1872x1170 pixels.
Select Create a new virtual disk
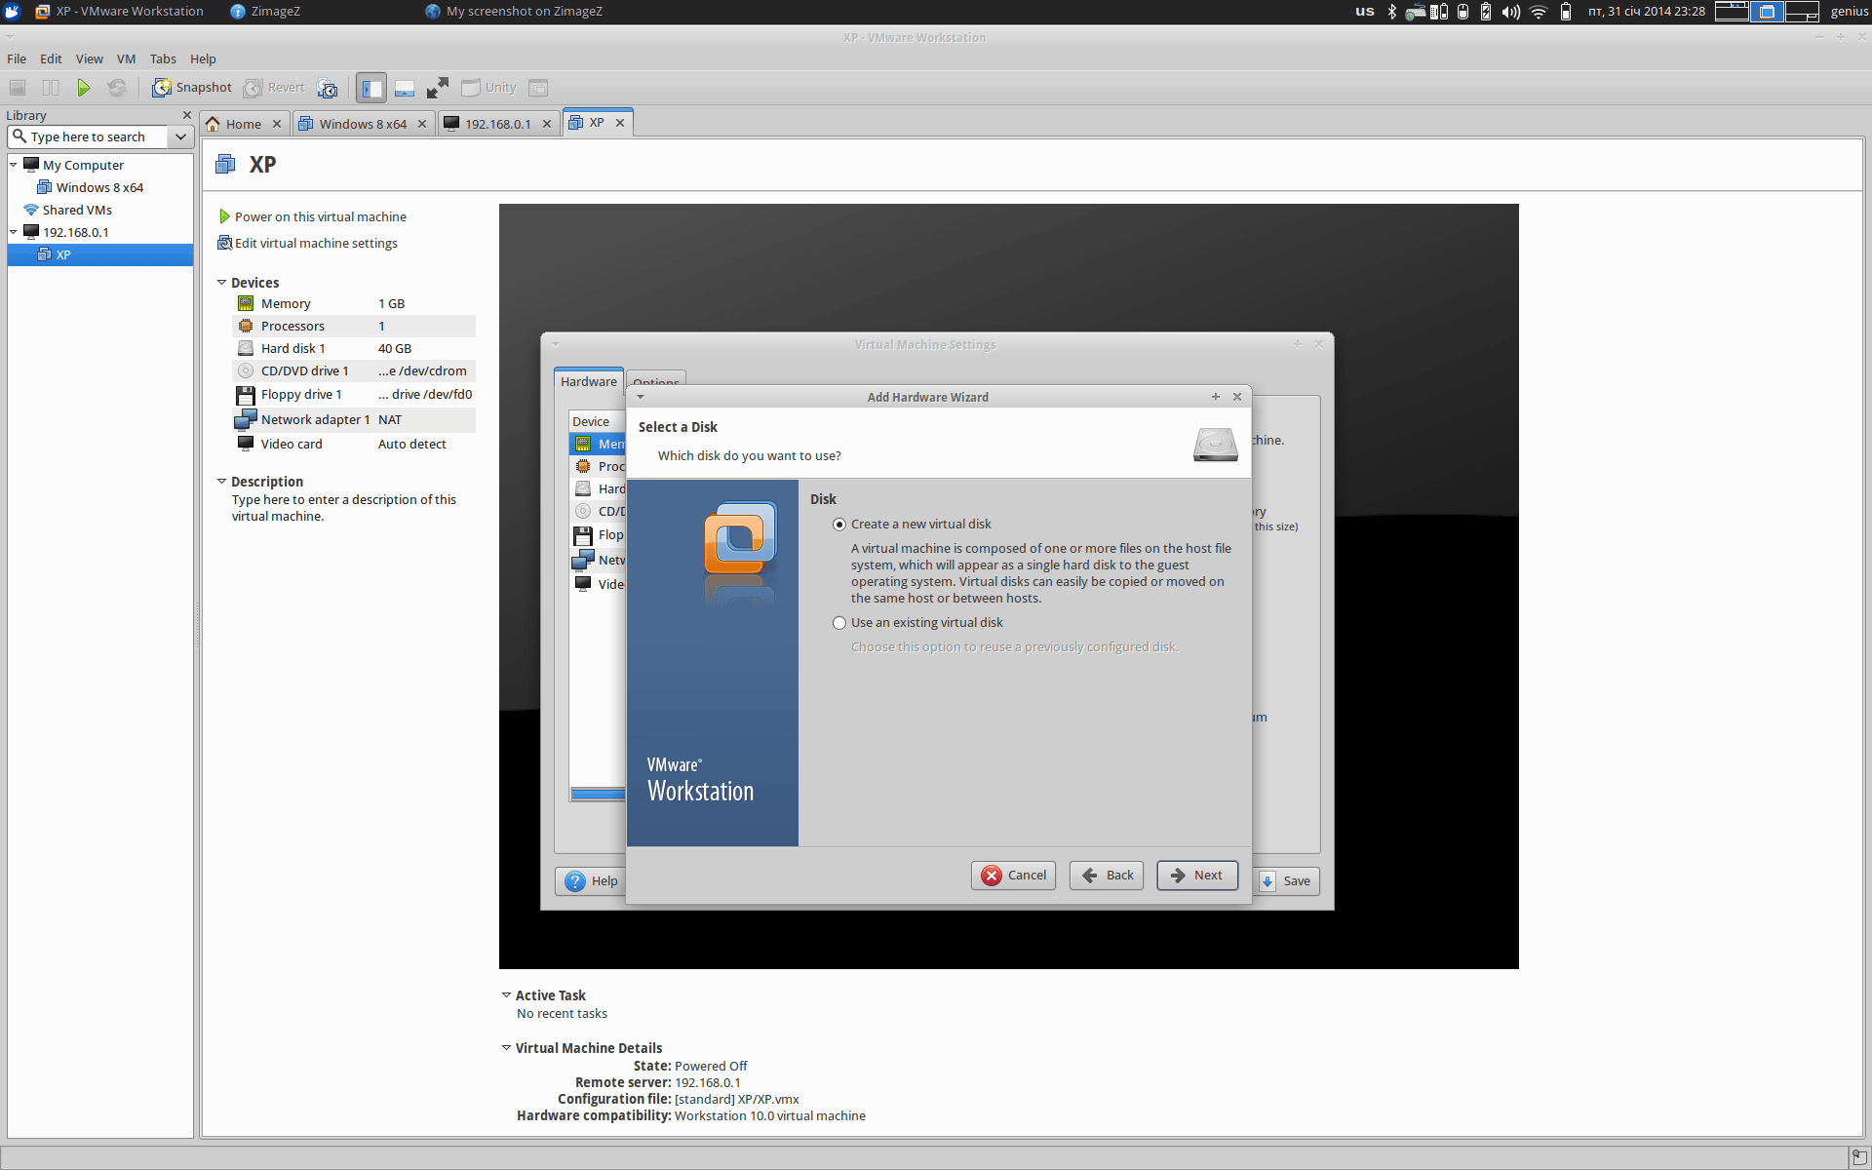pos(839,525)
